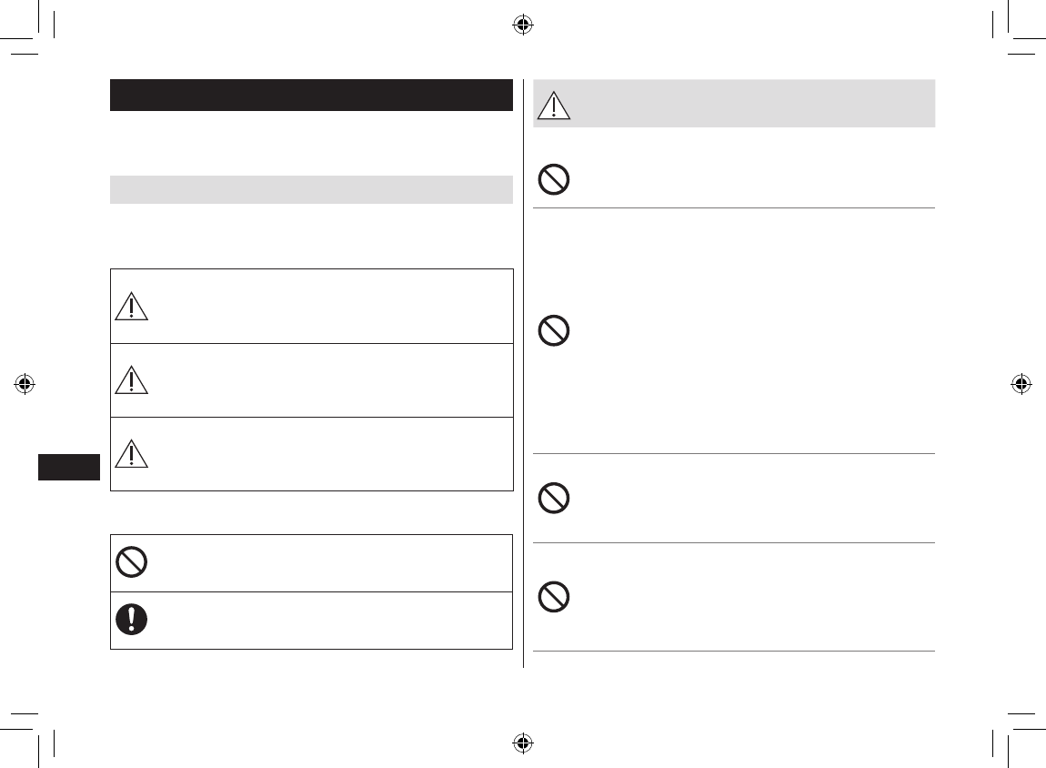Click the registration mark at the top center
This screenshot has height=768, width=1046.
point(522,25)
